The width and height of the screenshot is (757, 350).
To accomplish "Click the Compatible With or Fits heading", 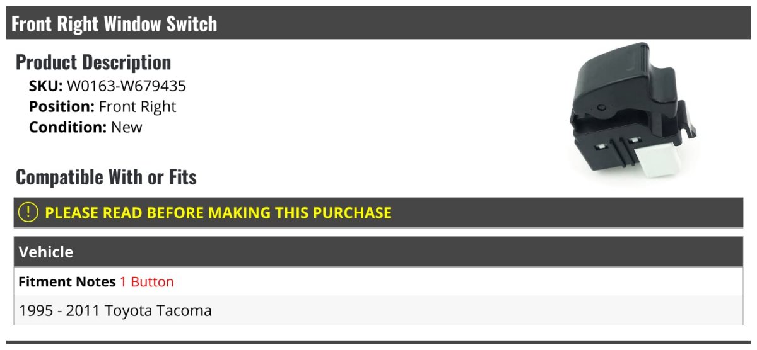I will (x=106, y=178).
